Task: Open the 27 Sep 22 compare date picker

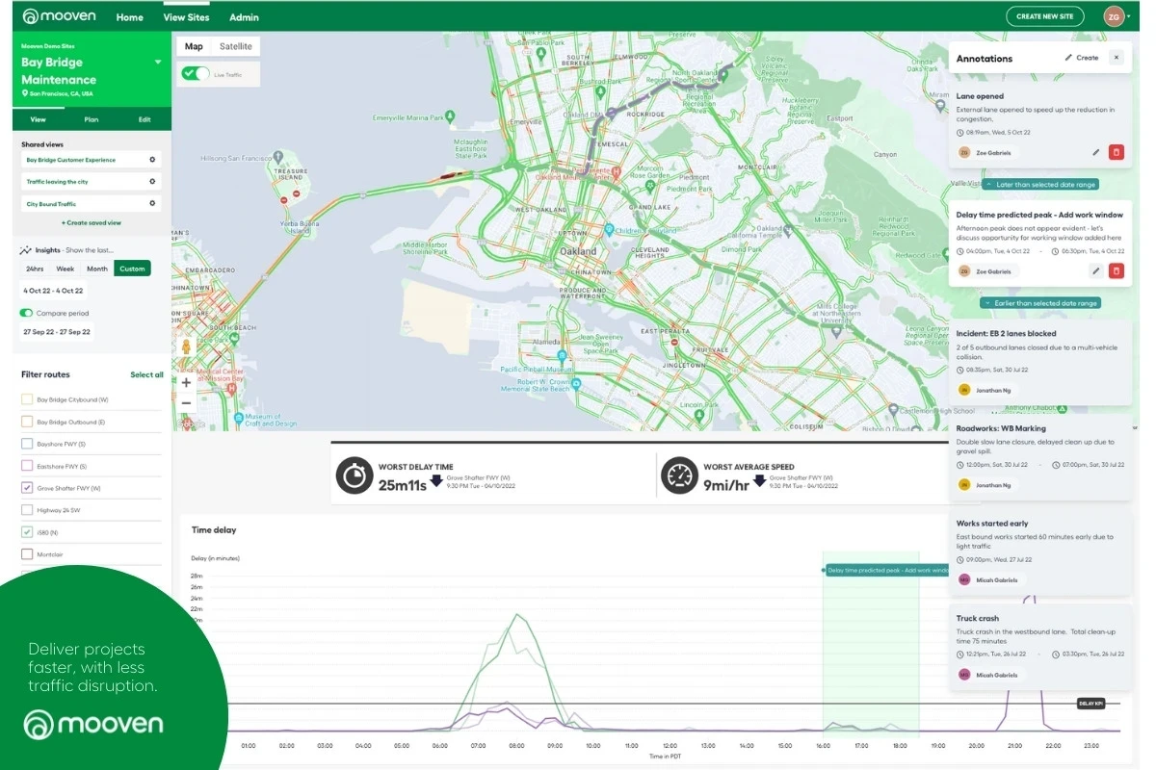Action: [57, 332]
